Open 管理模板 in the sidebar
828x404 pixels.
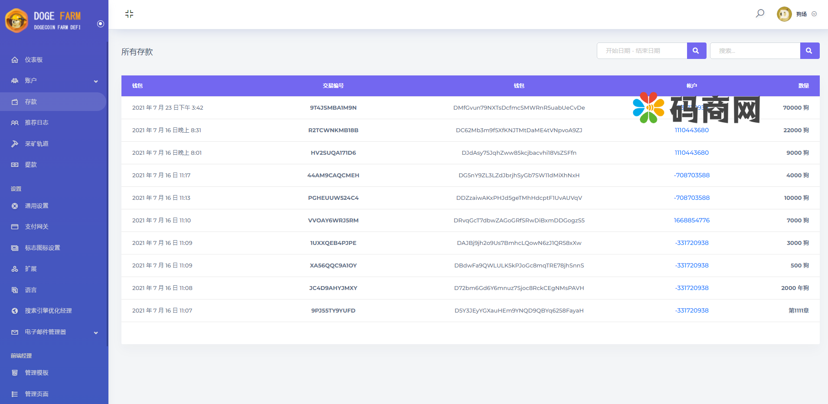(x=36, y=373)
